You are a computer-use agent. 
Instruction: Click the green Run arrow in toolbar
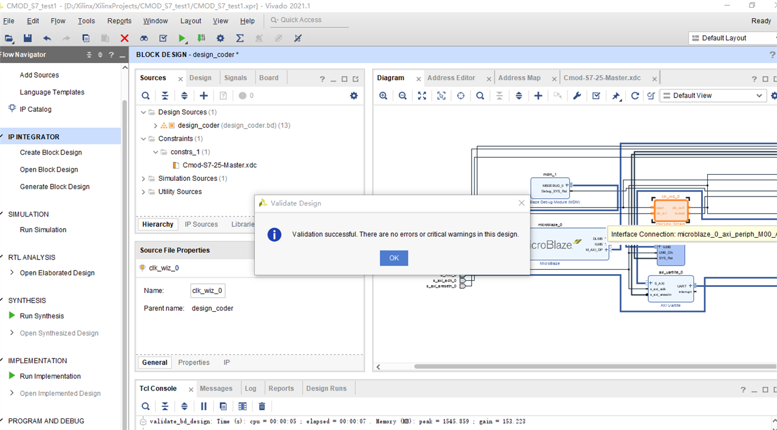point(182,38)
